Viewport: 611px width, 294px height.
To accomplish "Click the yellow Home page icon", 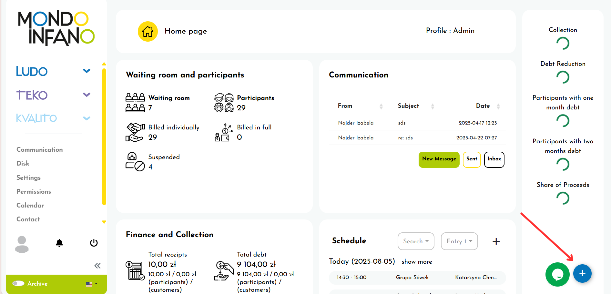I will [148, 31].
